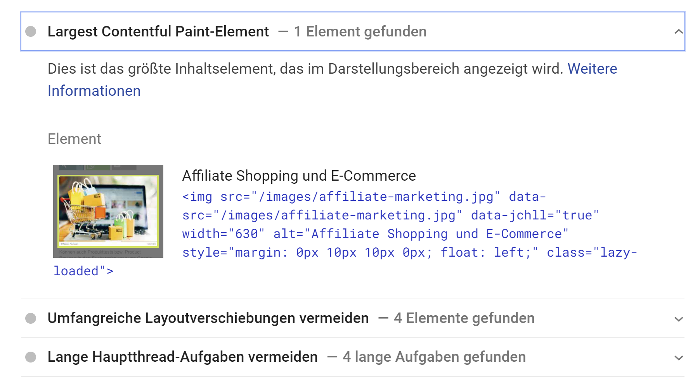This screenshot has width=700, height=385.
Task: Click the Element section label
Action: (x=74, y=138)
